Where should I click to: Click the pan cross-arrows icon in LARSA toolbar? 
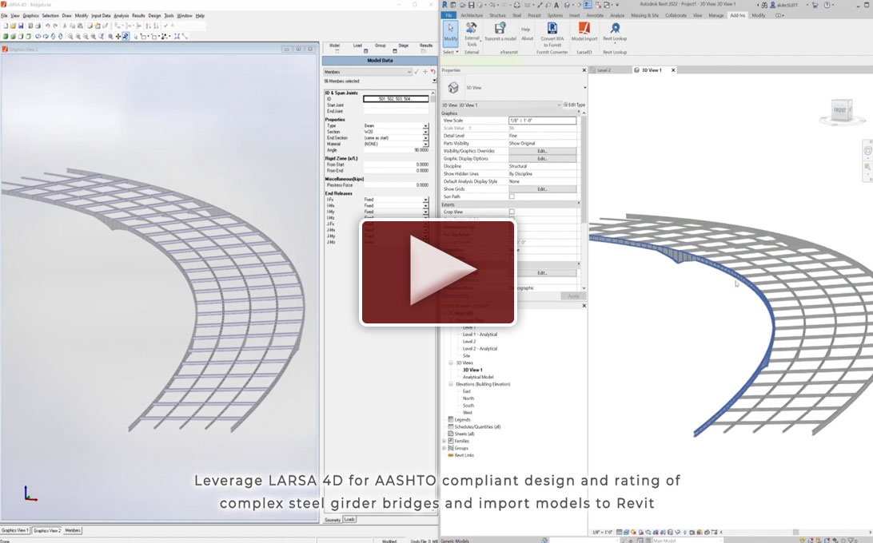pyautogui.click(x=118, y=36)
